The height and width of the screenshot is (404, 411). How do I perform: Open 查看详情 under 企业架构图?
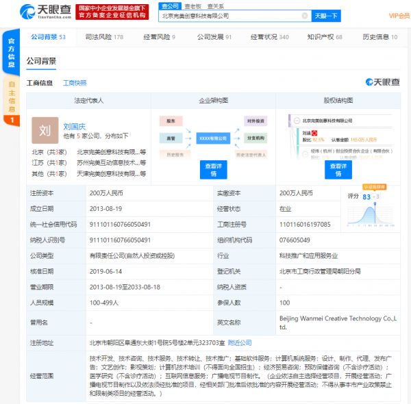213,169
